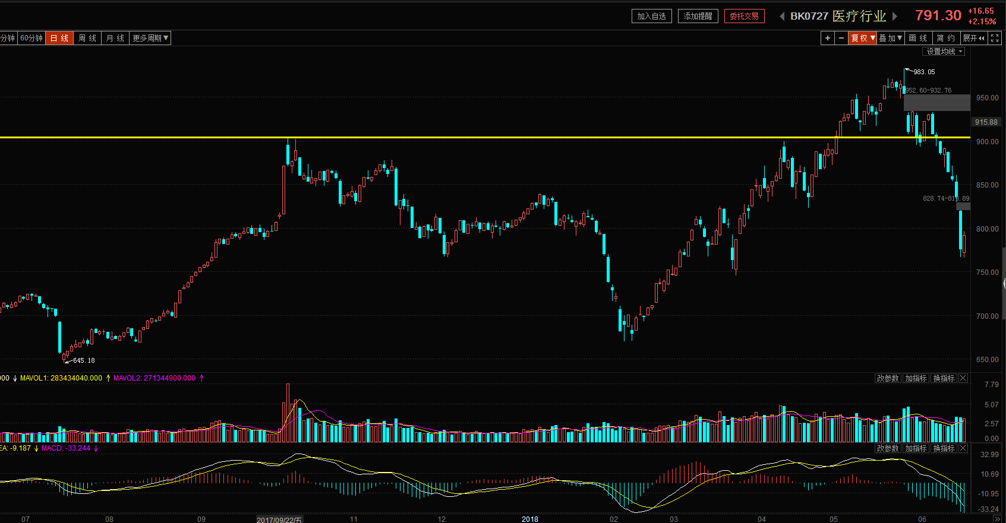Click 改参数 in the volume panel
This screenshot has height=523, width=1006.
888,378
